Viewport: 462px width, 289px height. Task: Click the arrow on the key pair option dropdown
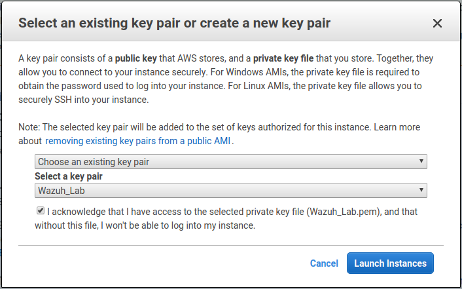coord(421,161)
